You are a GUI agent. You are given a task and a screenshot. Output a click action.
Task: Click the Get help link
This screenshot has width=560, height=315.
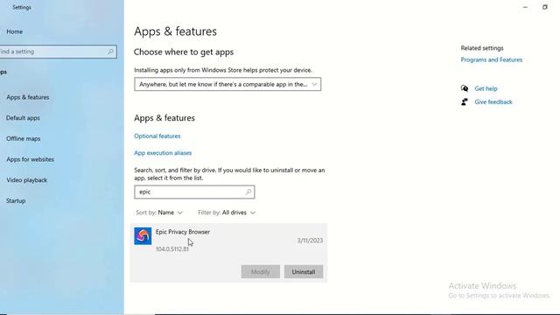tap(486, 88)
